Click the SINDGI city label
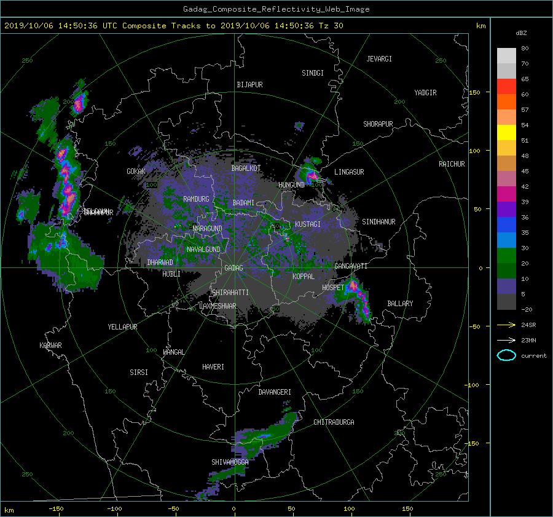 coord(313,73)
